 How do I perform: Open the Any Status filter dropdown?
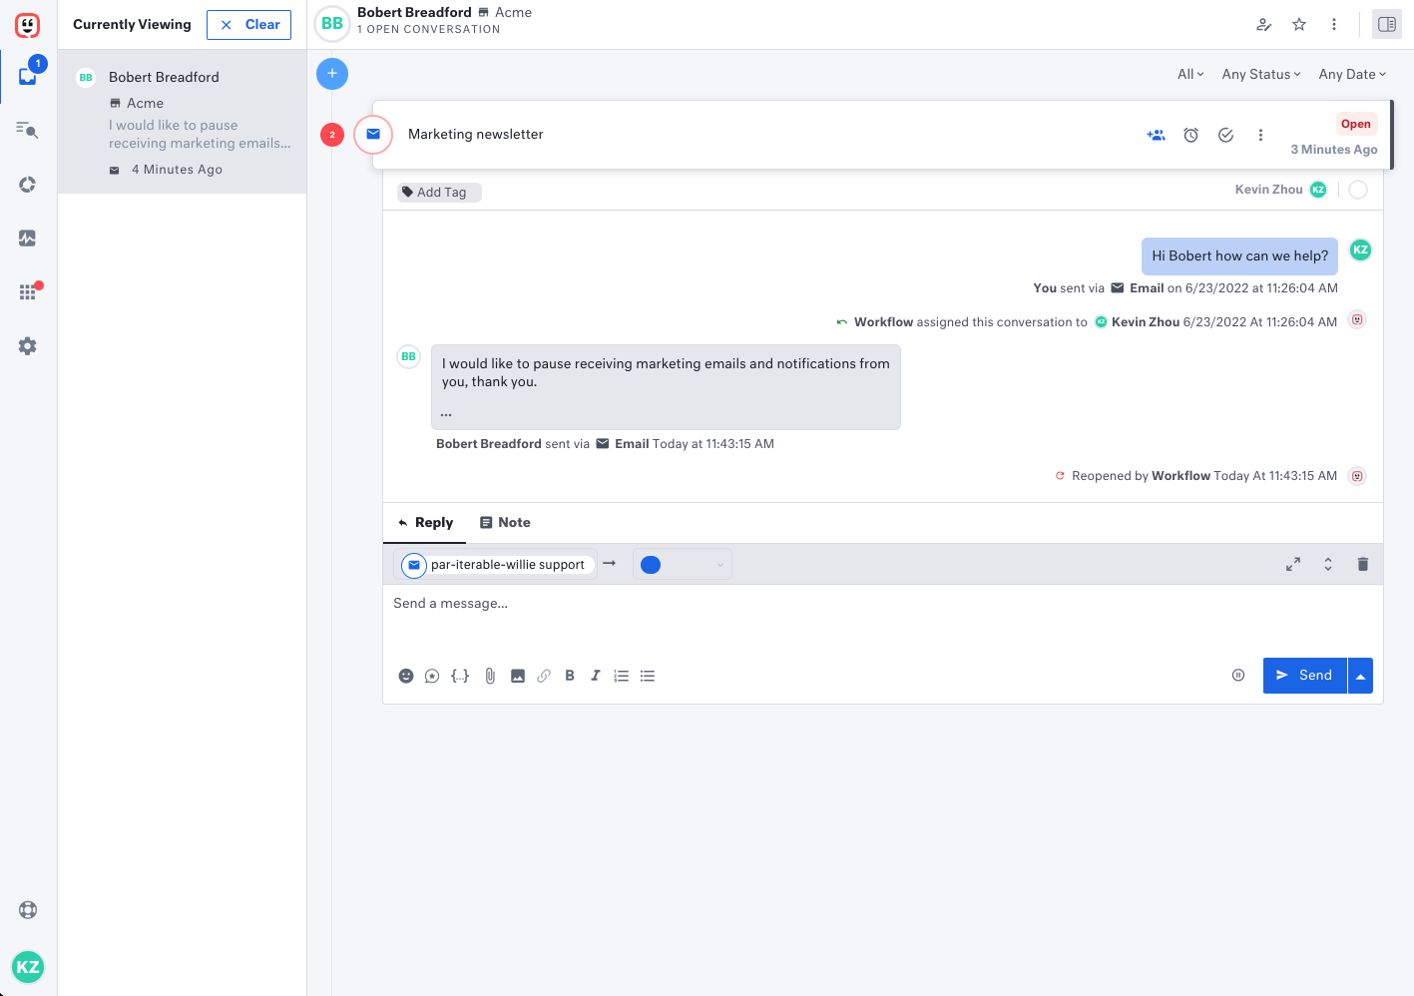coord(1261,74)
